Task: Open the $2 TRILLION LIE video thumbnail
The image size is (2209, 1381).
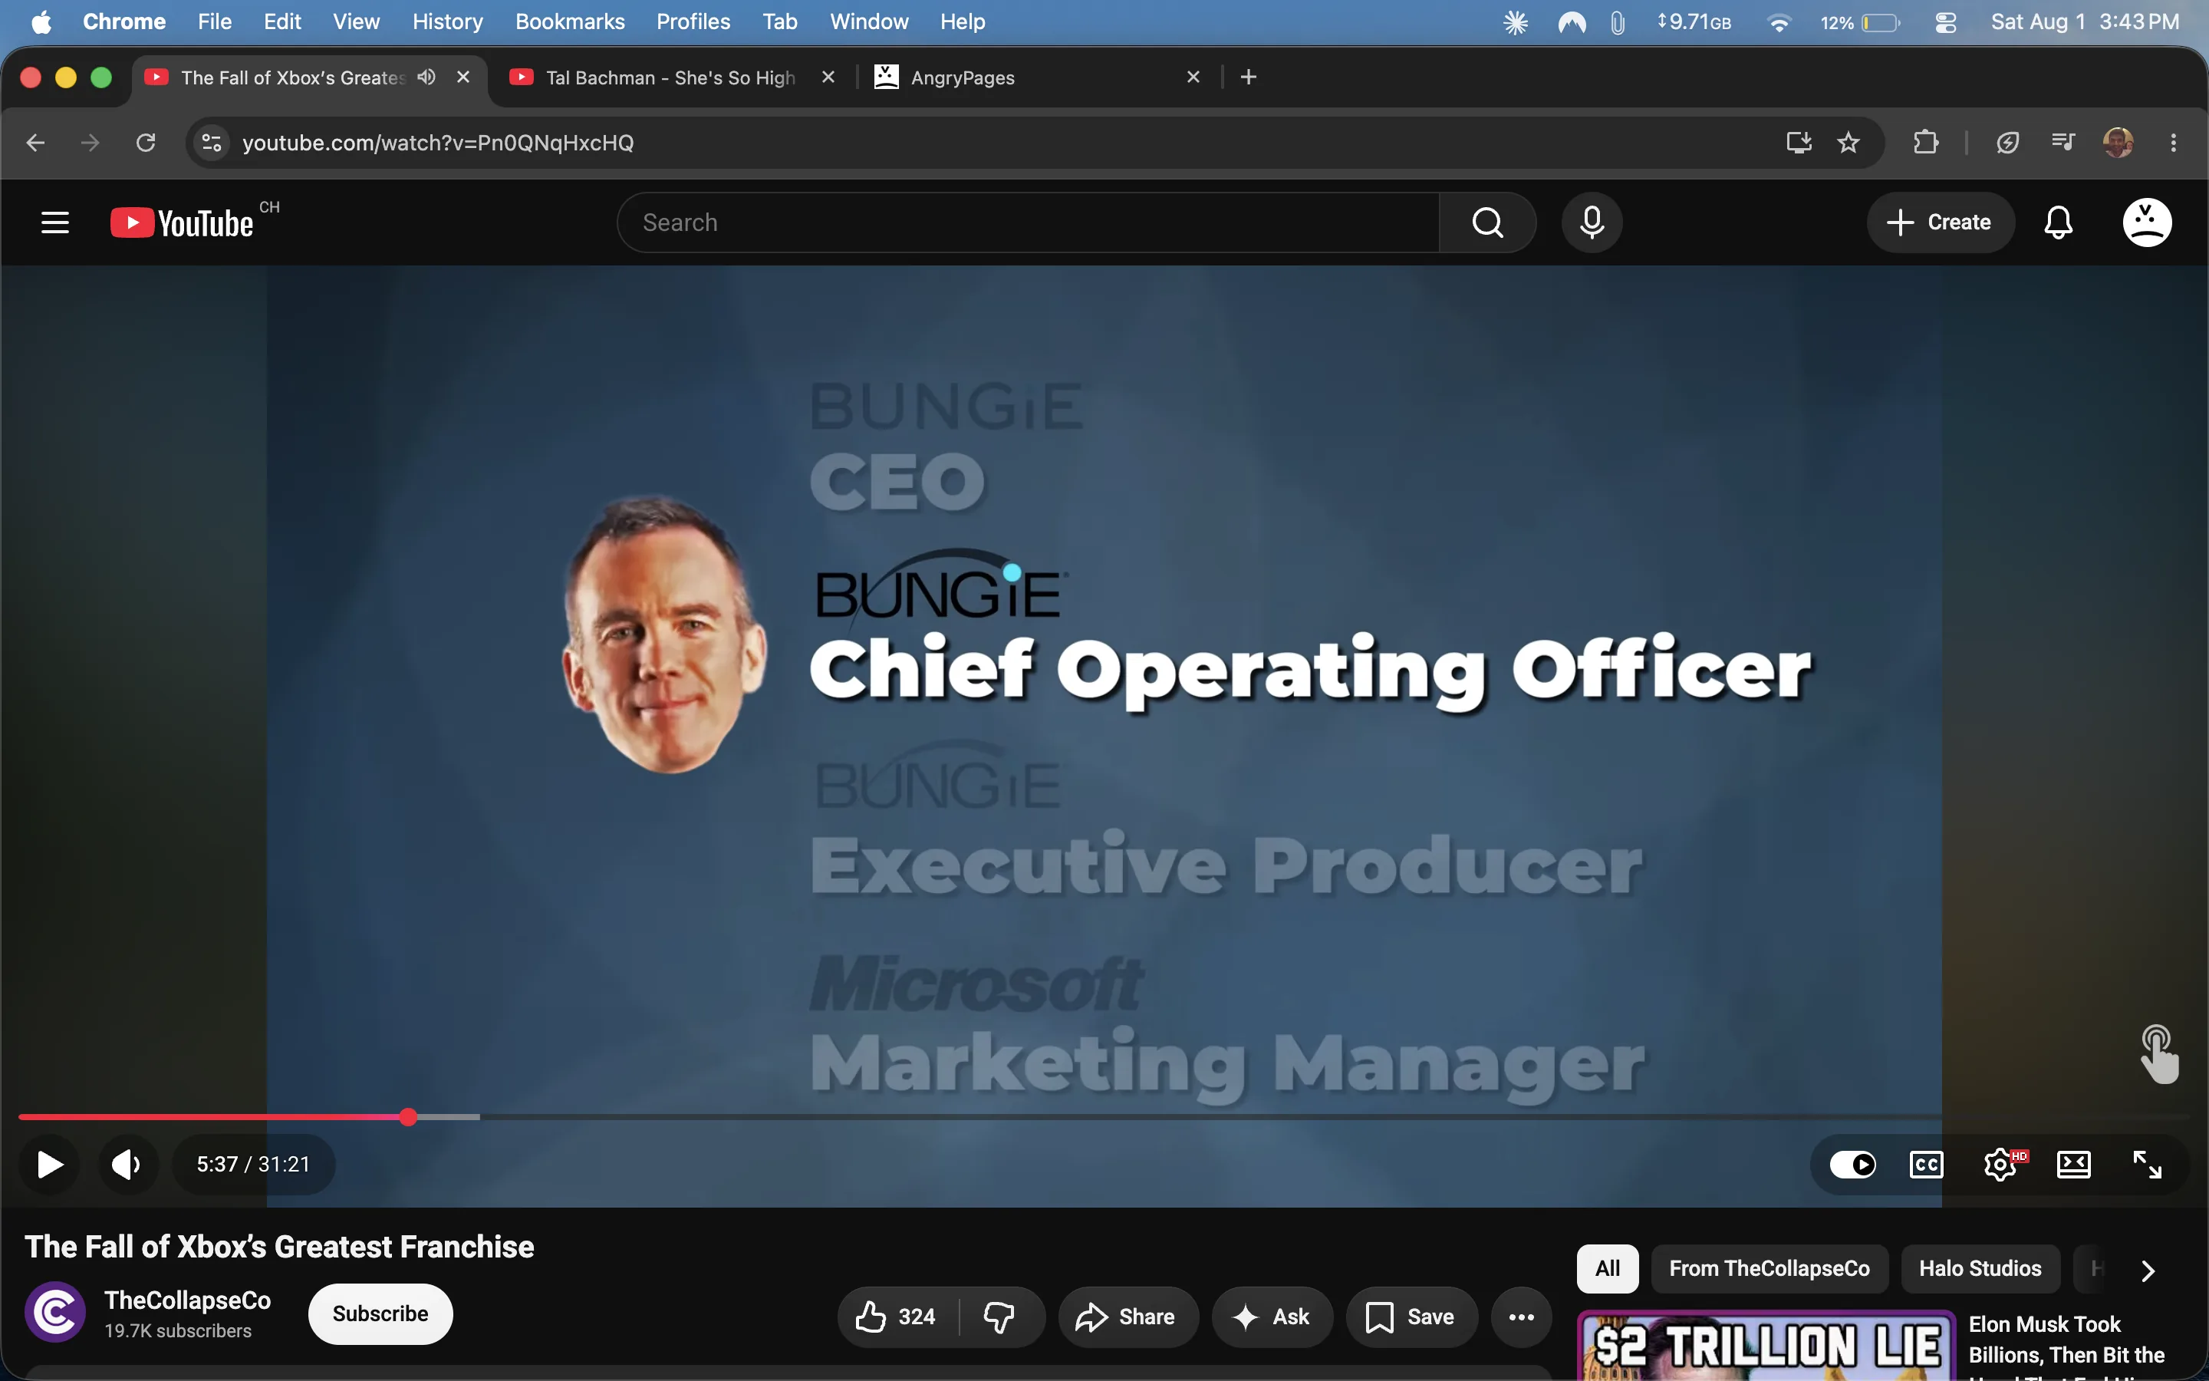Action: coord(1766,1346)
